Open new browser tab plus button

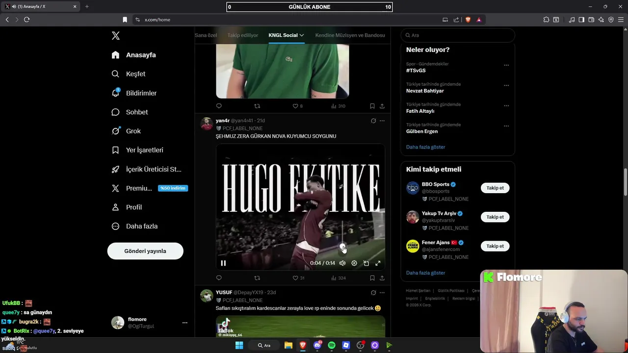(x=87, y=6)
